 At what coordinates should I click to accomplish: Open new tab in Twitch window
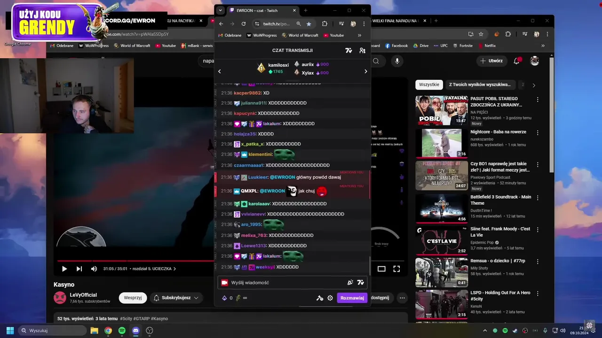click(306, 10)
